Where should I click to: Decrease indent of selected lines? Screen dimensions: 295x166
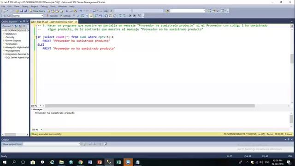[130, 16]
